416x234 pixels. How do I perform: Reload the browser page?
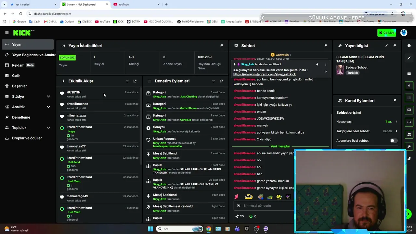(x=20, y=14)
